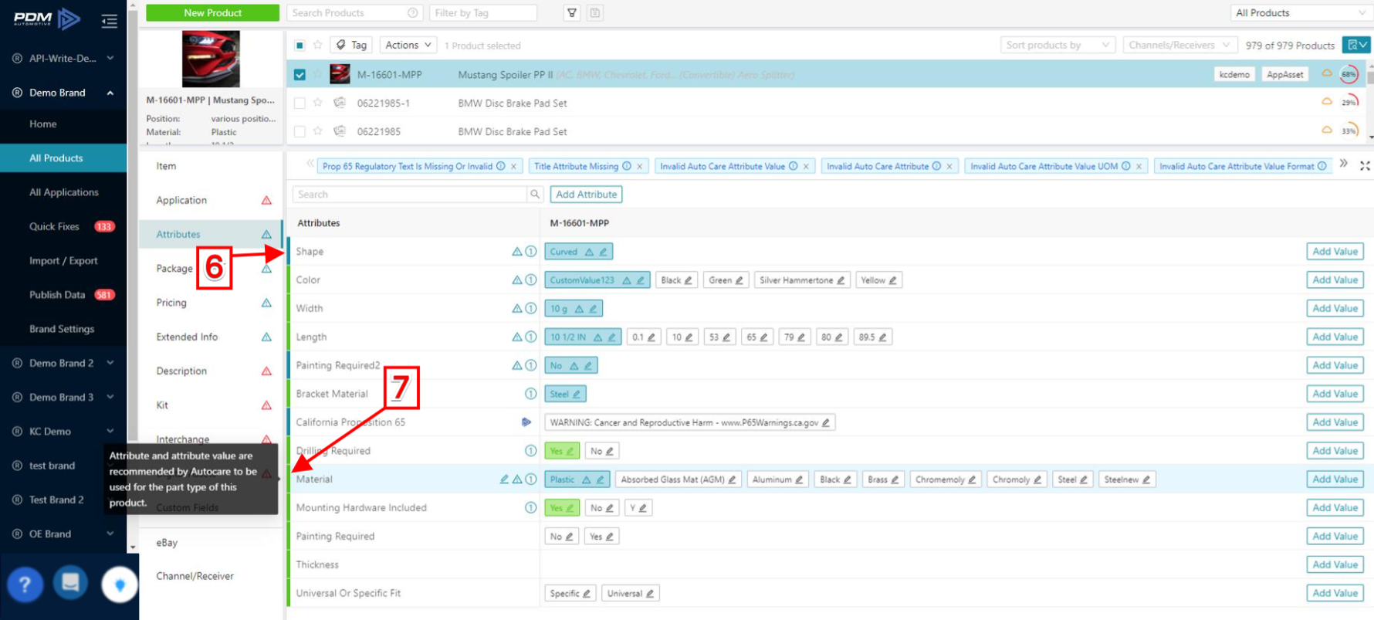
Task: Edit the Curved shape value pencil
Action: (604, 252)
